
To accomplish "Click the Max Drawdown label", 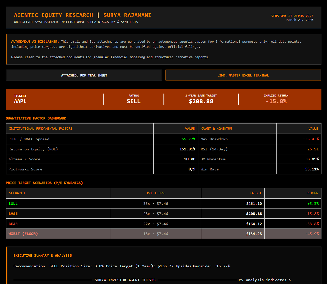I will (214, 139).
